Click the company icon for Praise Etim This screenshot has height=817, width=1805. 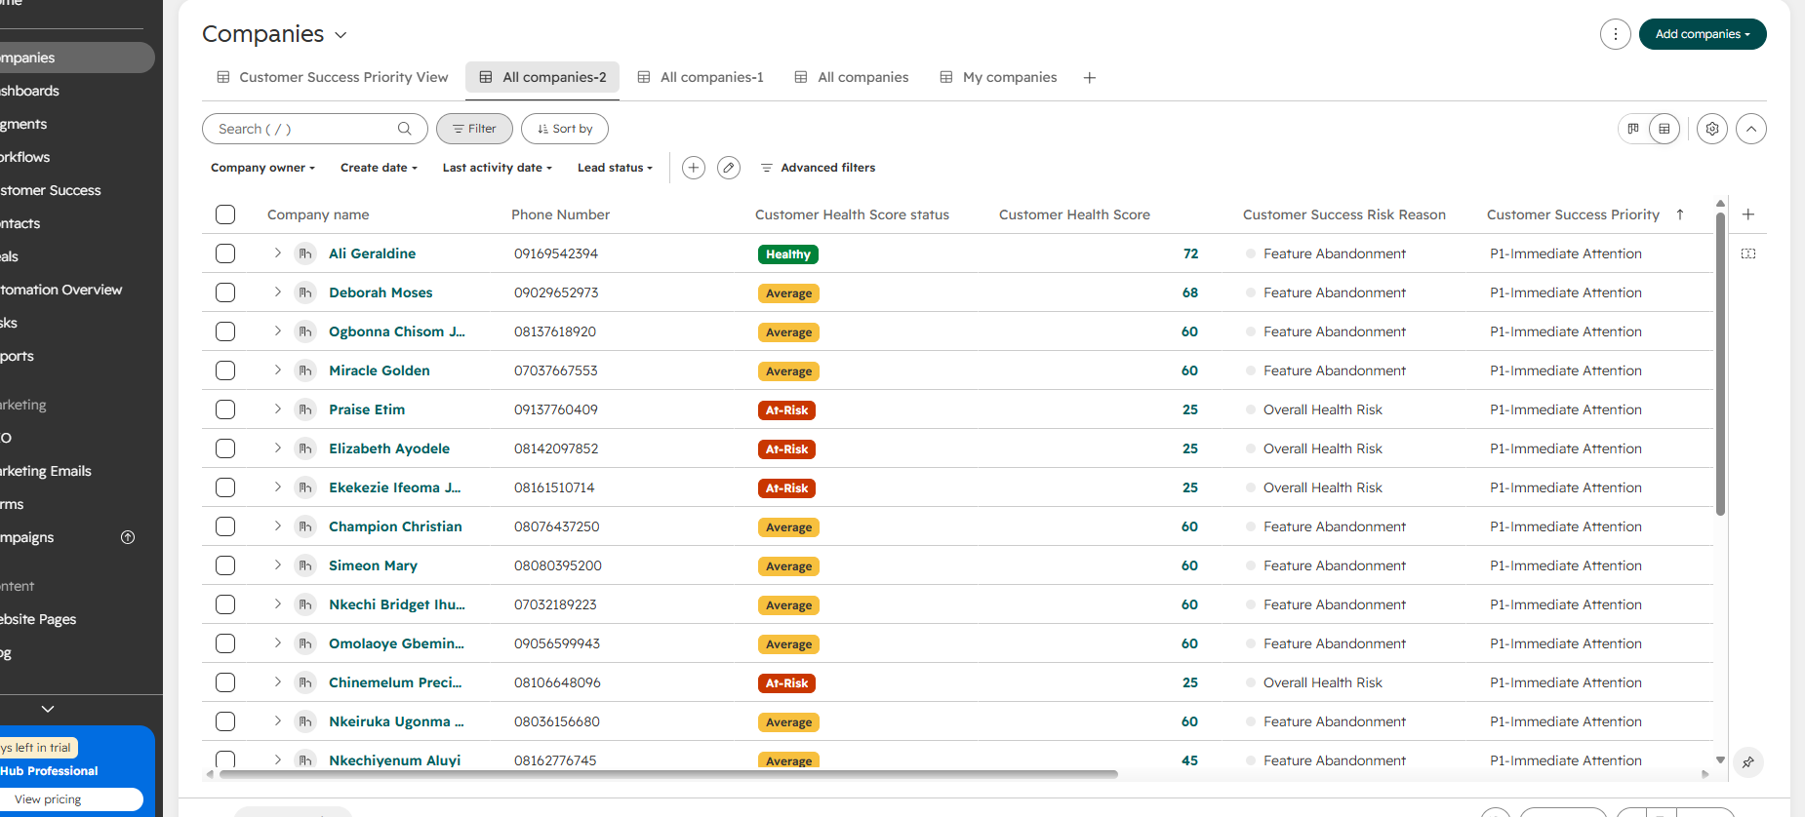click(305, 409)
